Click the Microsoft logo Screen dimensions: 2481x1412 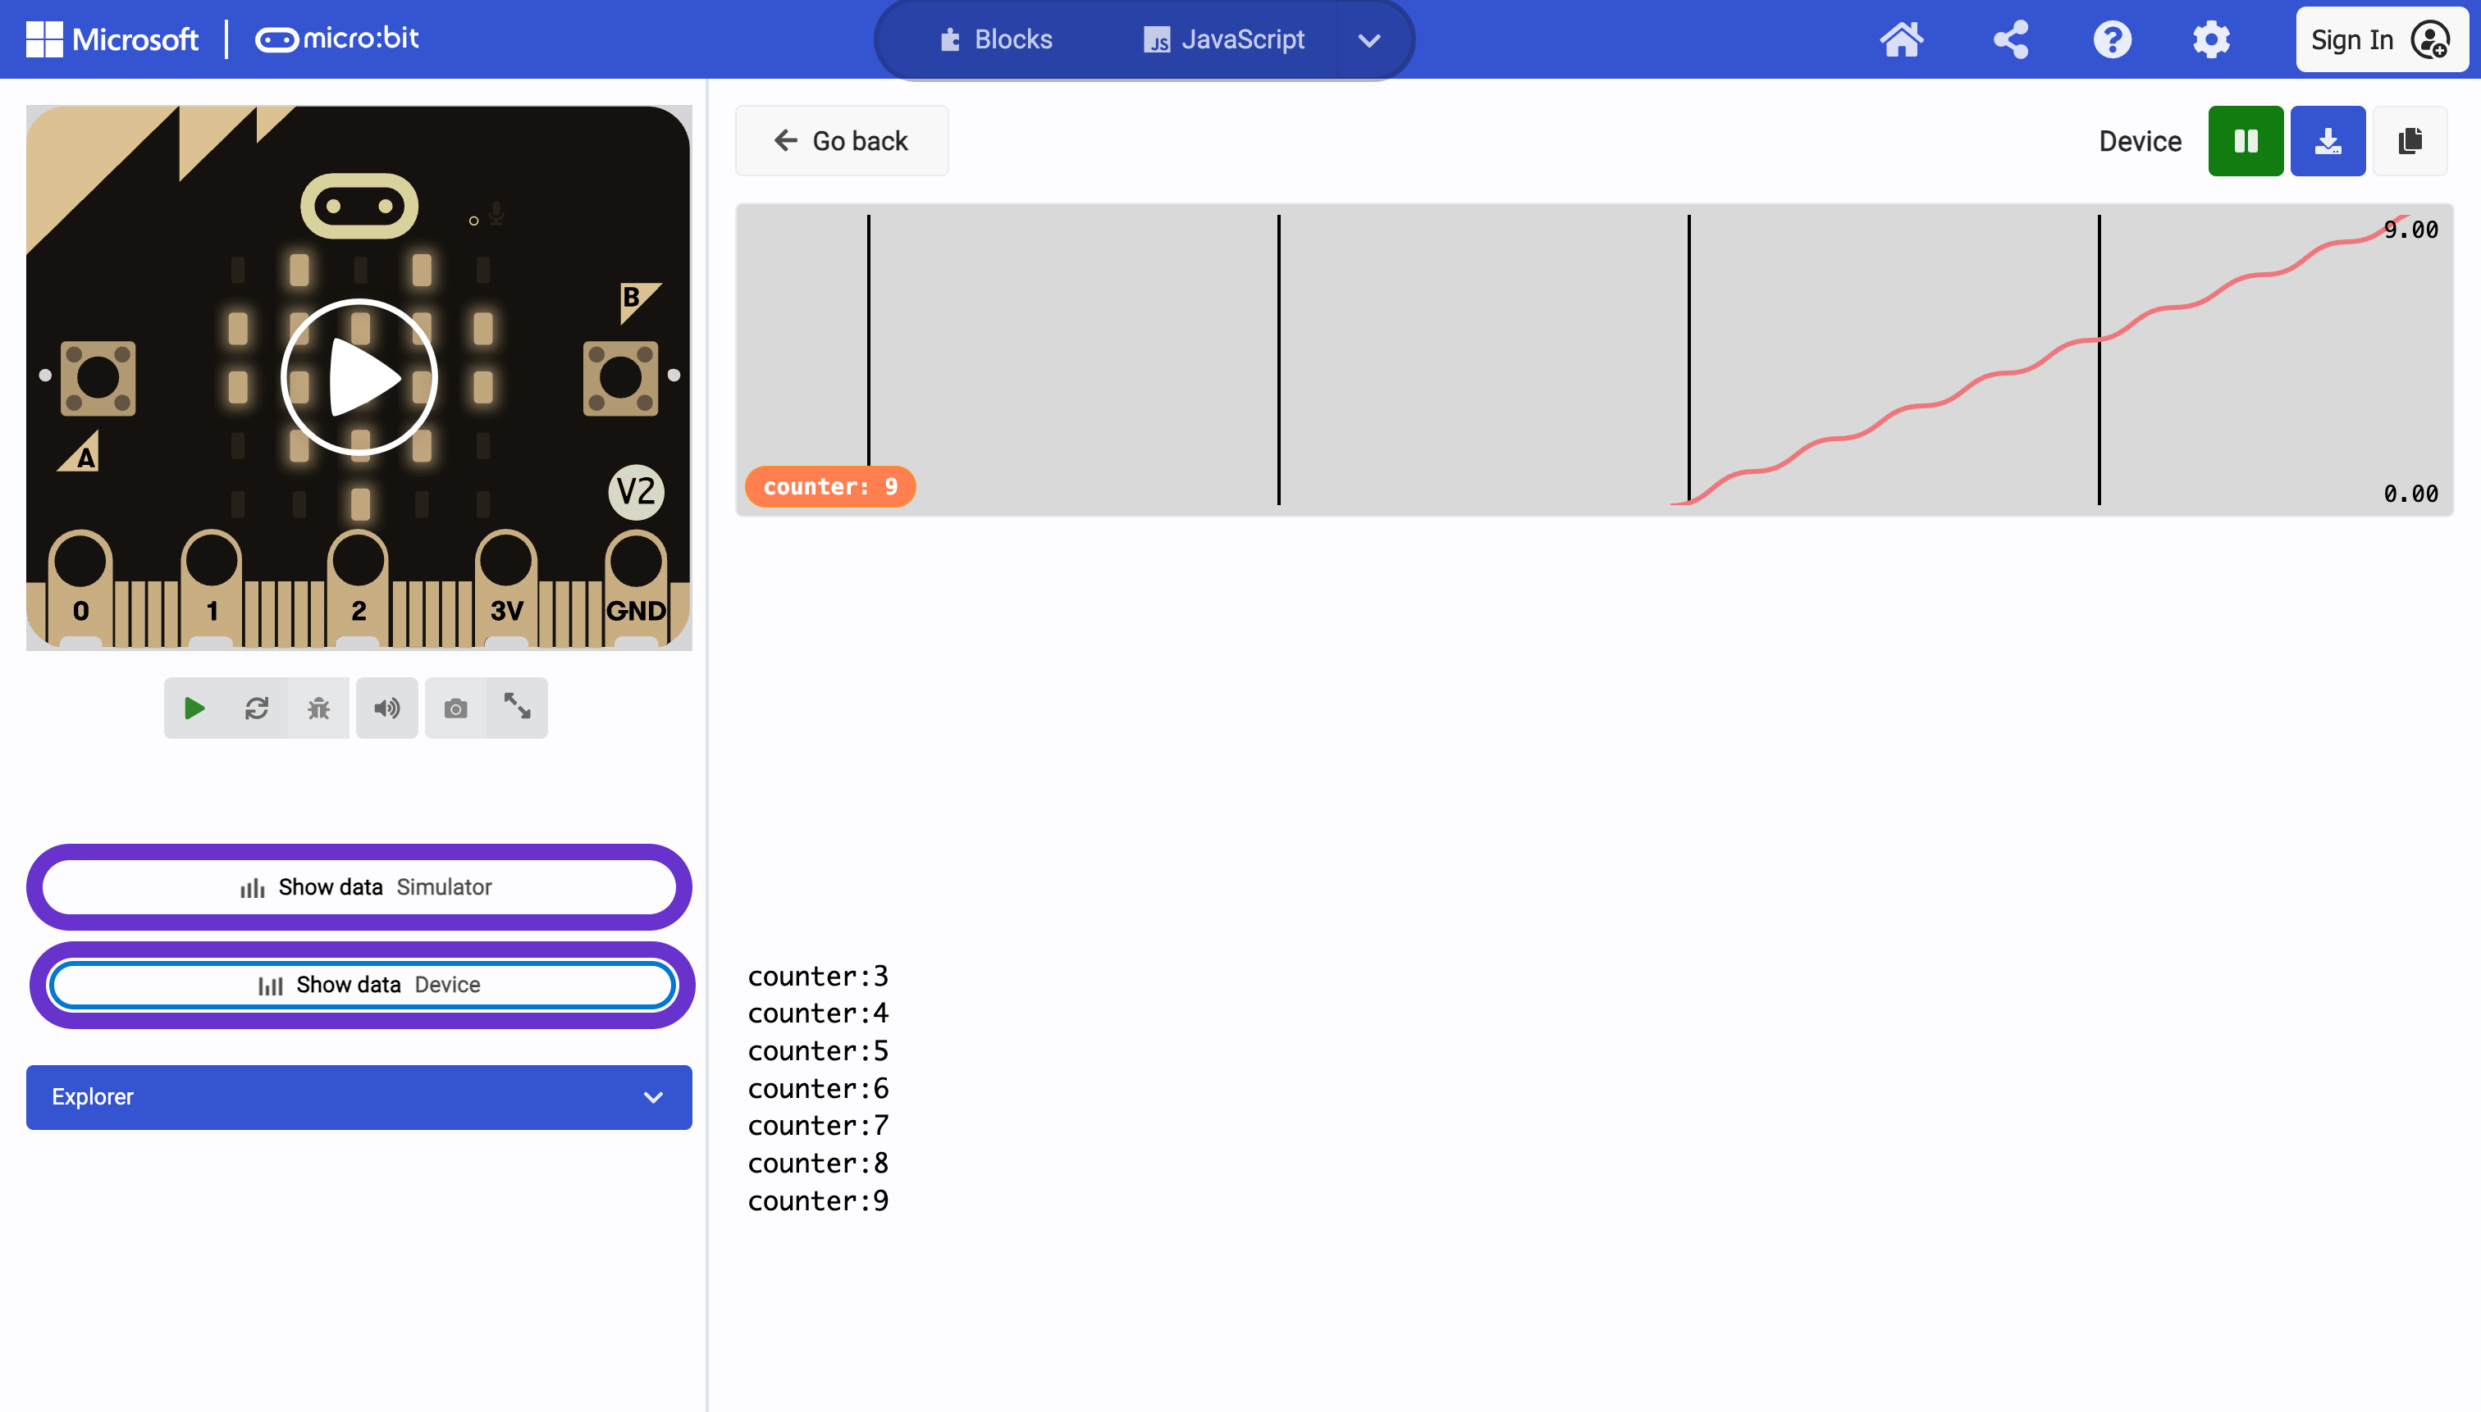coord(112,39)
